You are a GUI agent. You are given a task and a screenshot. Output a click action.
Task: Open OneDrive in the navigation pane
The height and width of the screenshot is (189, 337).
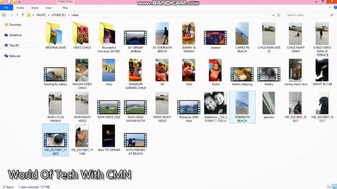point(13,35)
